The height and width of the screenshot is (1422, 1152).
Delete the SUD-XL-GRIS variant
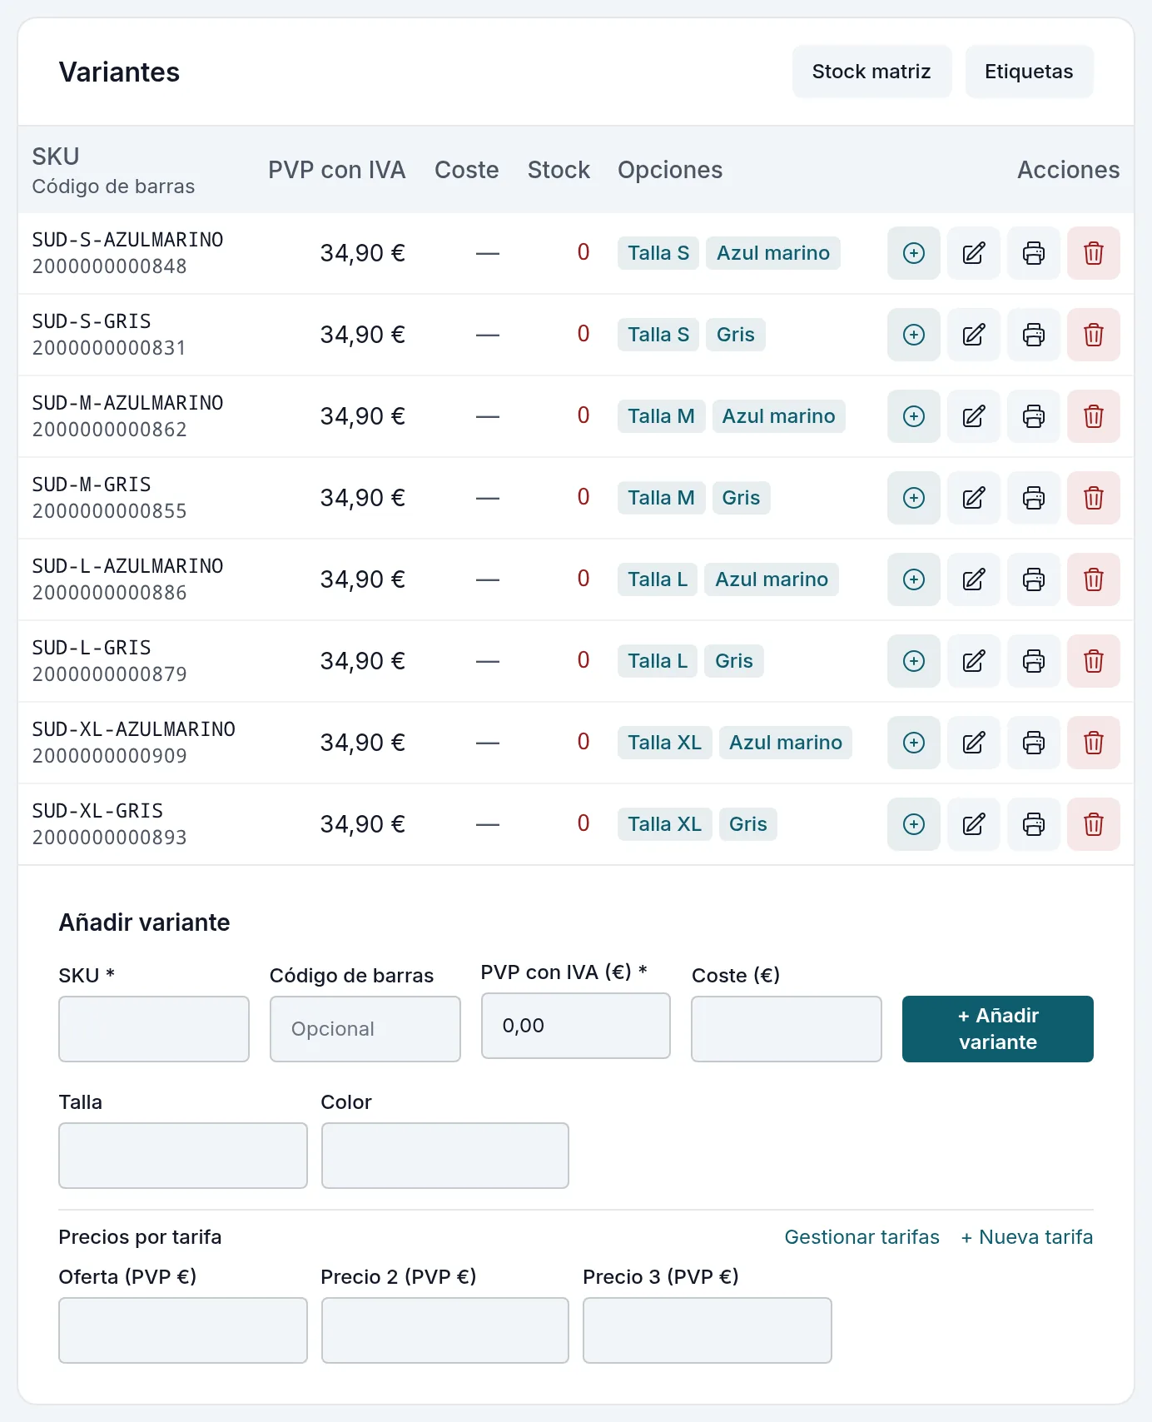[x=1094, y=824]
